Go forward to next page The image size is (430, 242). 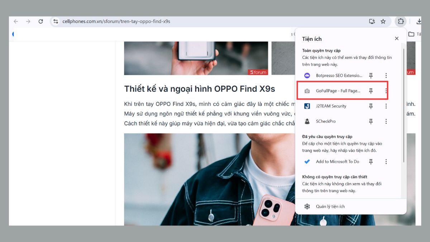point(28,22)
